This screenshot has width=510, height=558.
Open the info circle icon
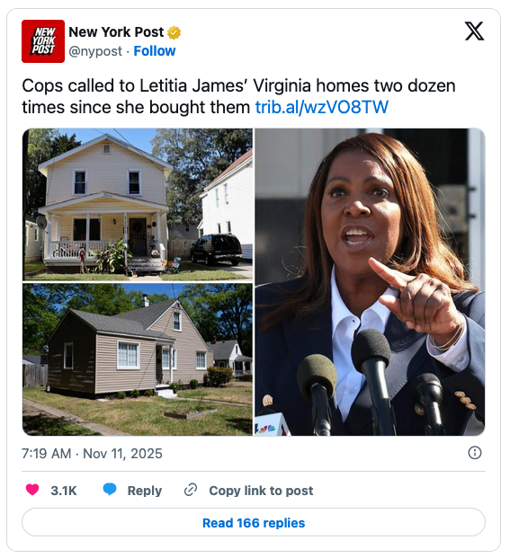[x=474, y=453]
